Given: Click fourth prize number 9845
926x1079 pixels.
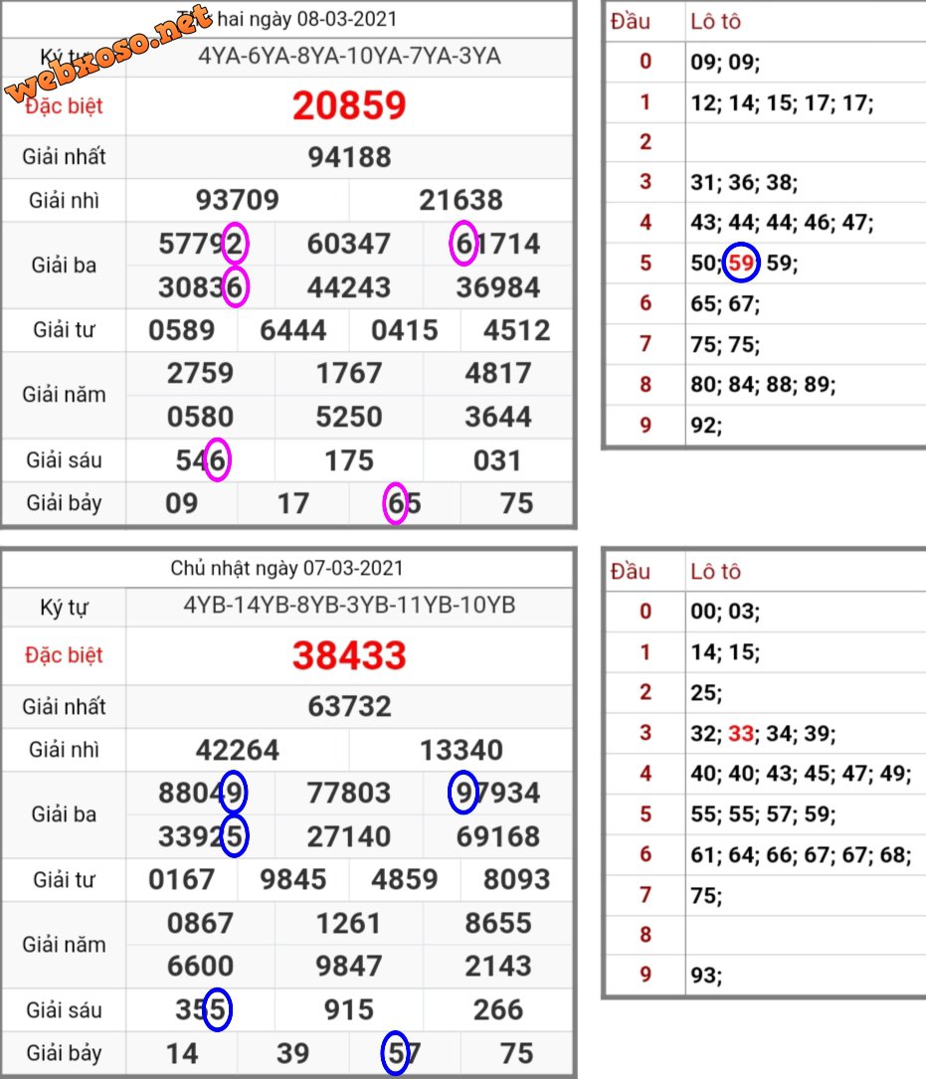Looking at the screenshot, I should [293, 880].
